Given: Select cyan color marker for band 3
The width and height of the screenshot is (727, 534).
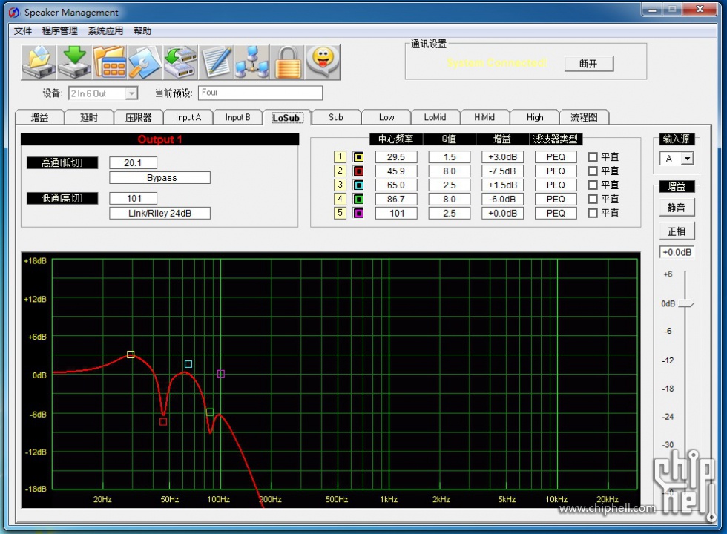Looking at the screenshot, I should [x=358, y=185].
